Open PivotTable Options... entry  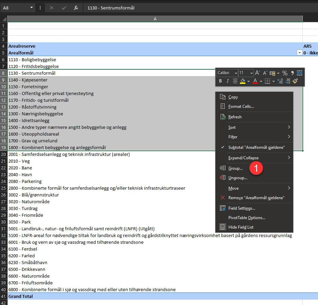tap(247, 218)
